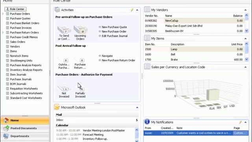Image resolution: width=252 pixels, height=142 pixels.
Task: Expand the Purchase Return Orders tree node
Action: click(3, 32)
